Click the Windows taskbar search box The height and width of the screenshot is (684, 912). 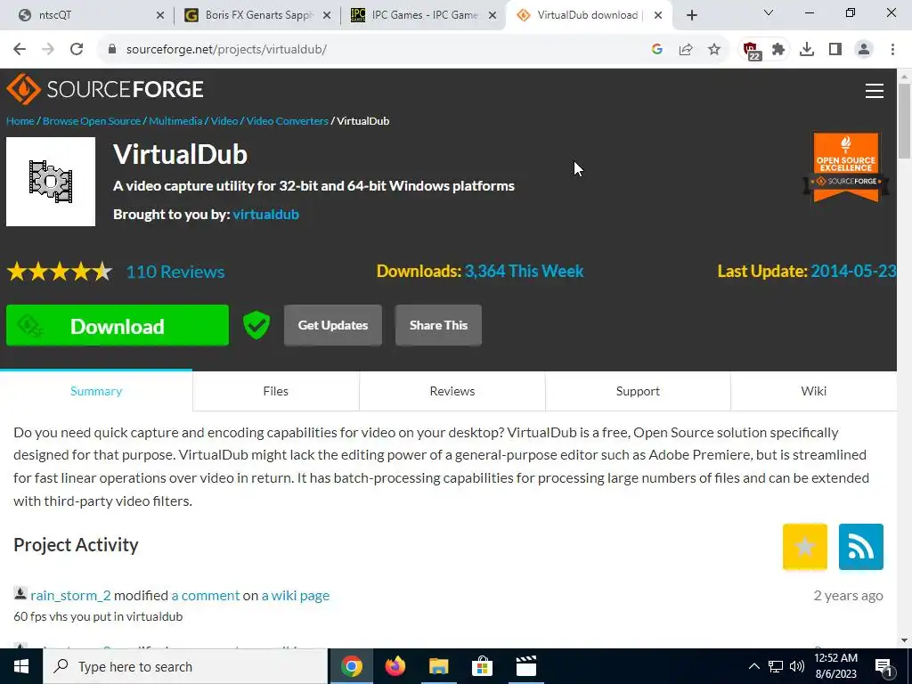tap(185, 666)
